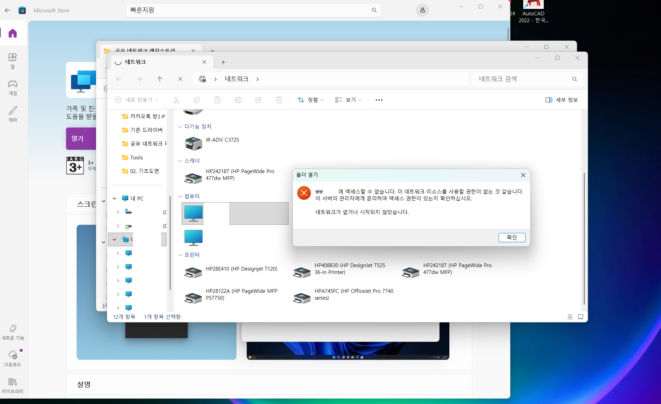
Task: Open the 정렬 sort dropdown
Action: [x=310, y=100]
